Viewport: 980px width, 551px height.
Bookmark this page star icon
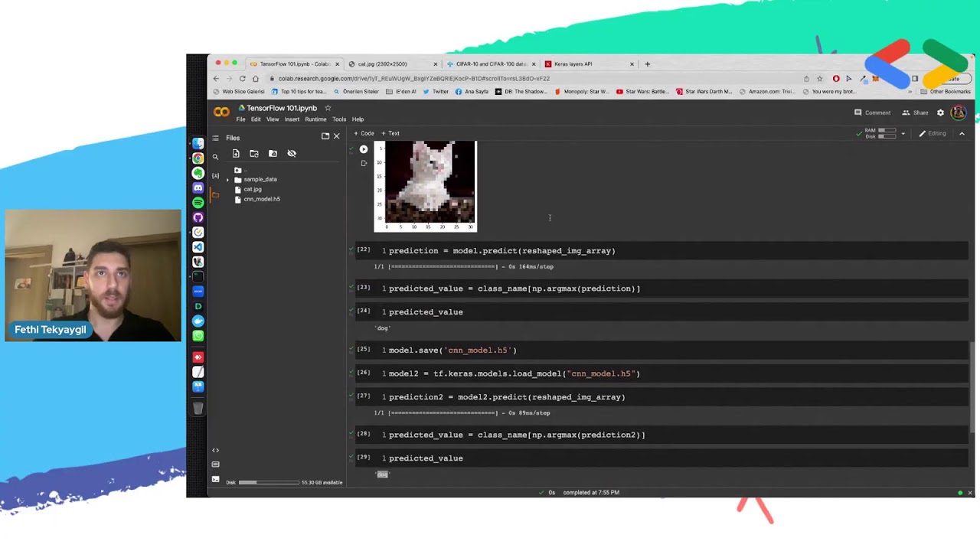(x=820, y=79)
